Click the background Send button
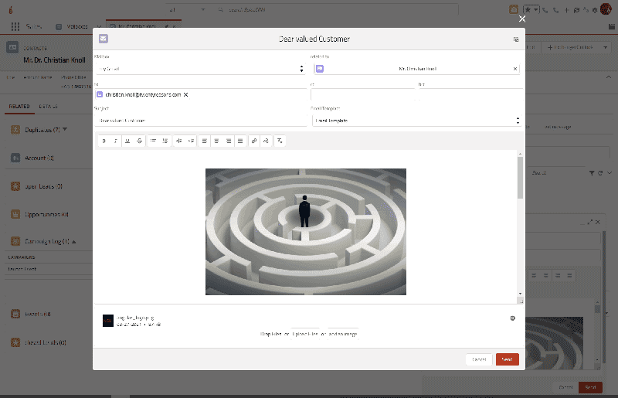Image resolution: width=618 pixels, height=398 pixels. click(x=590, y=387)
